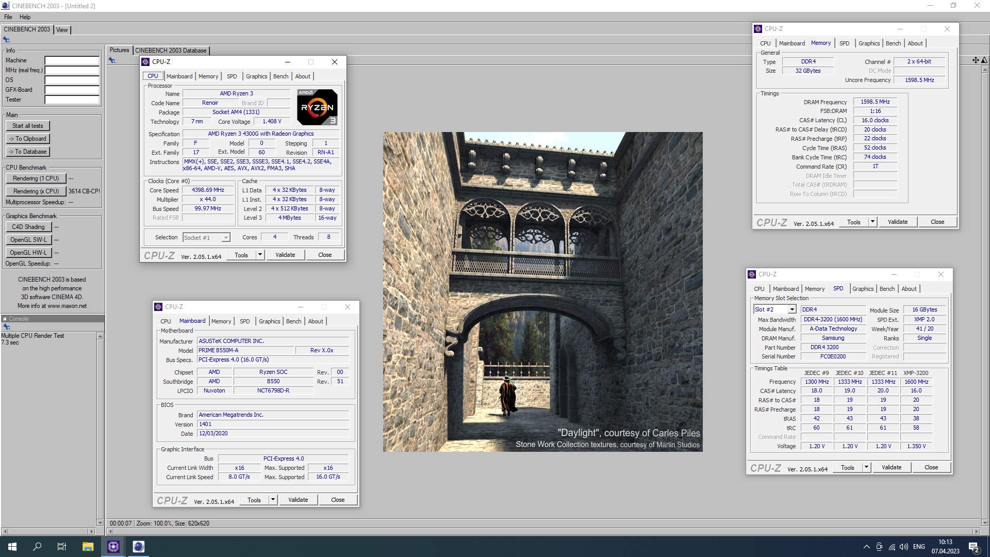Open Memory tab in CPU-Z SPD window

point(814,289)
